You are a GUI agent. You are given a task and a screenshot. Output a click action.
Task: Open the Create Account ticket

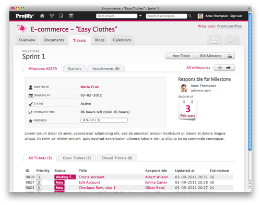pos(91,177)
